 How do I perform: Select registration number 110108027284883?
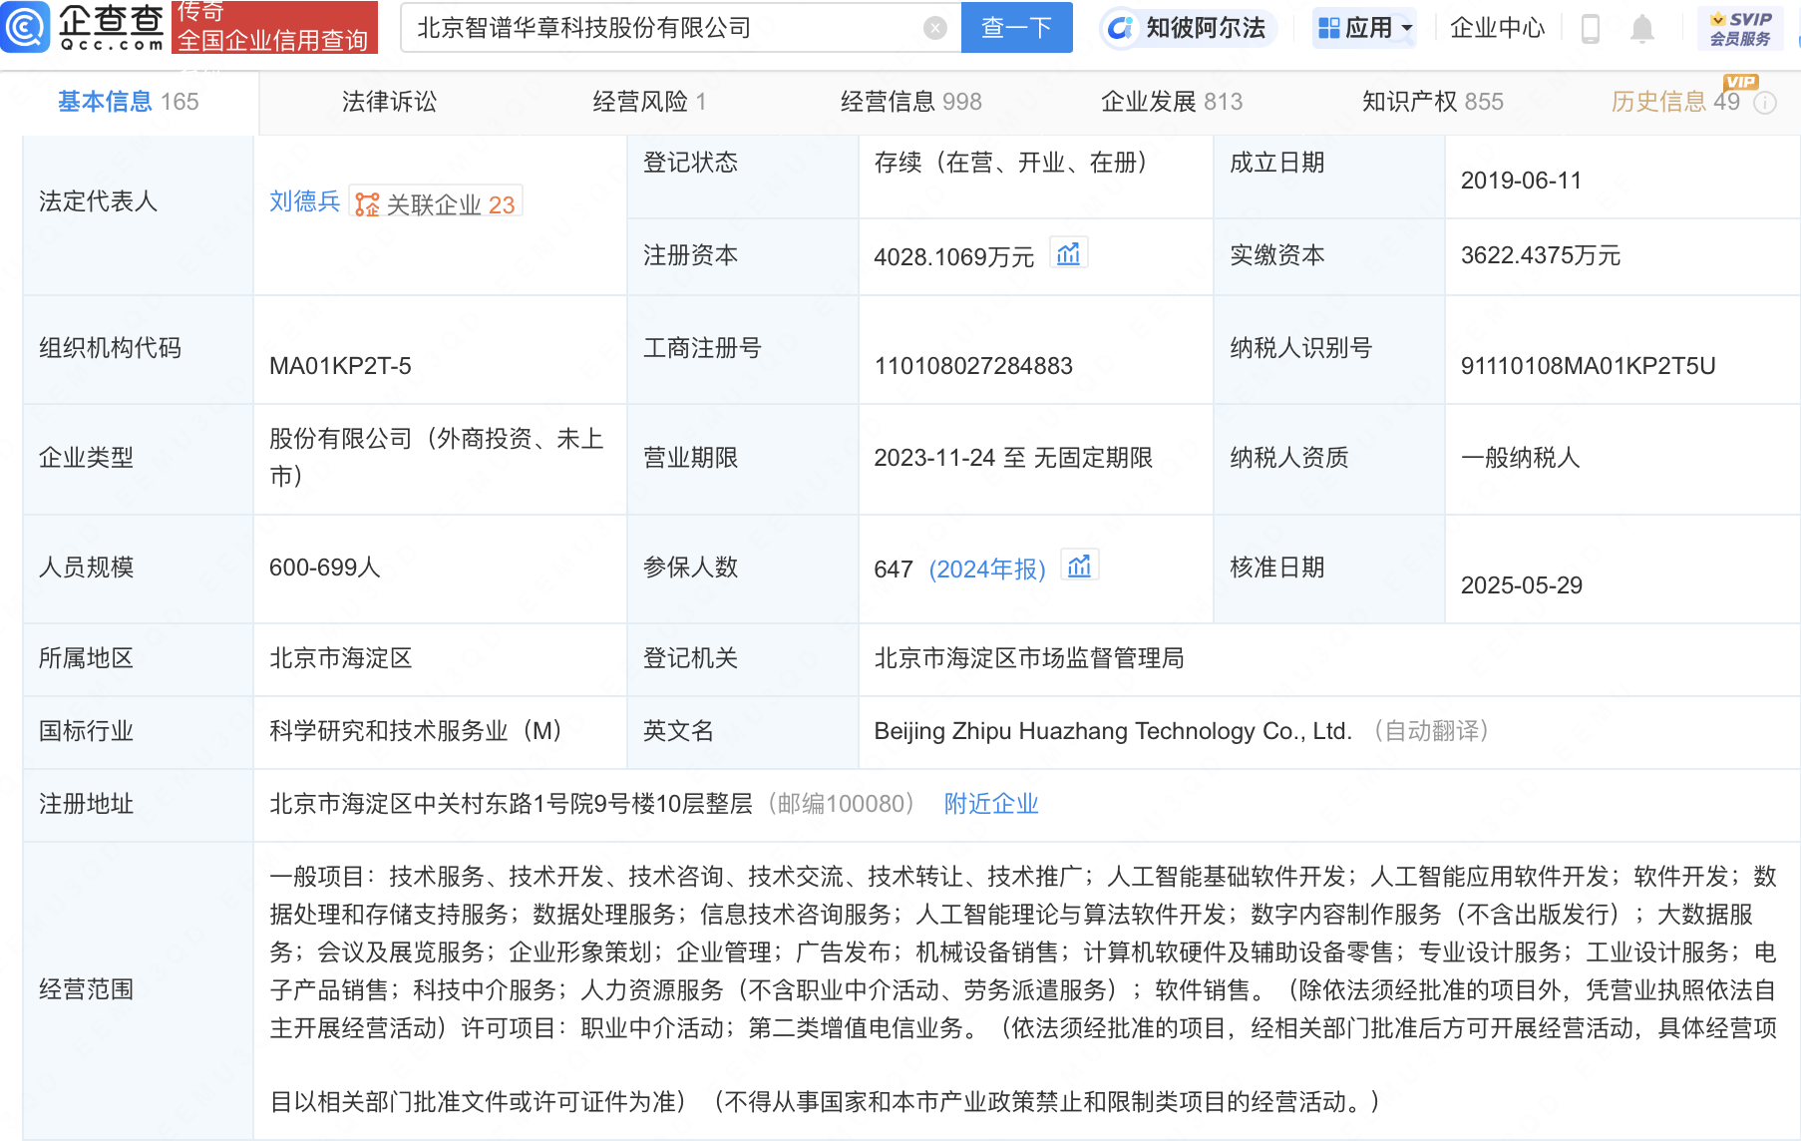tap(973, 366)
